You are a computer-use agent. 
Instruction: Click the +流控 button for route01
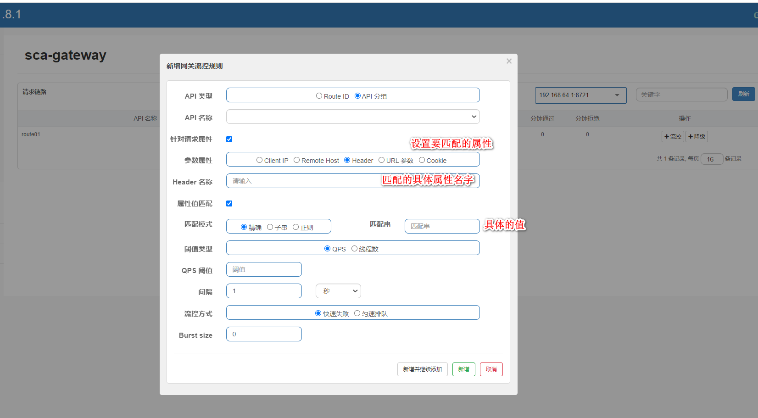point(673,136)
